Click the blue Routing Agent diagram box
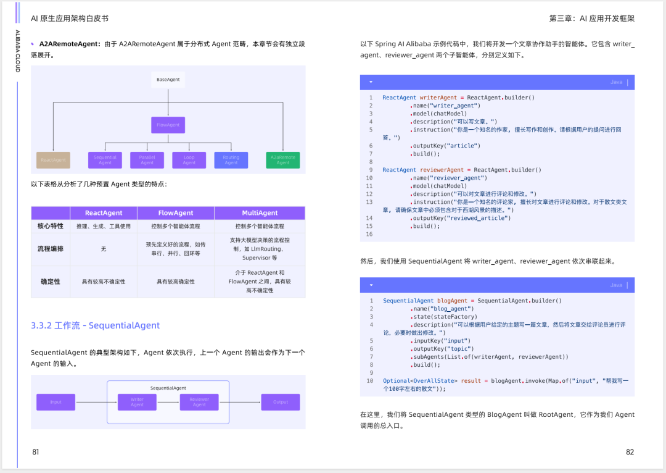The width and height of the screenshot is (666, 473). [231, 160]
